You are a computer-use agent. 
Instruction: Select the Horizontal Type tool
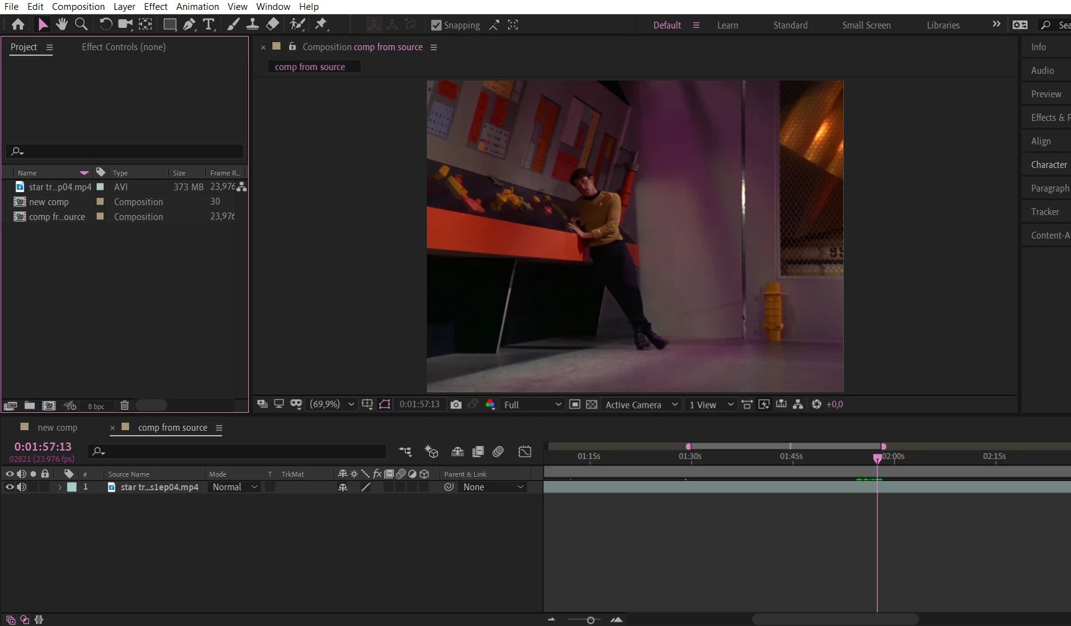(208, 24)
